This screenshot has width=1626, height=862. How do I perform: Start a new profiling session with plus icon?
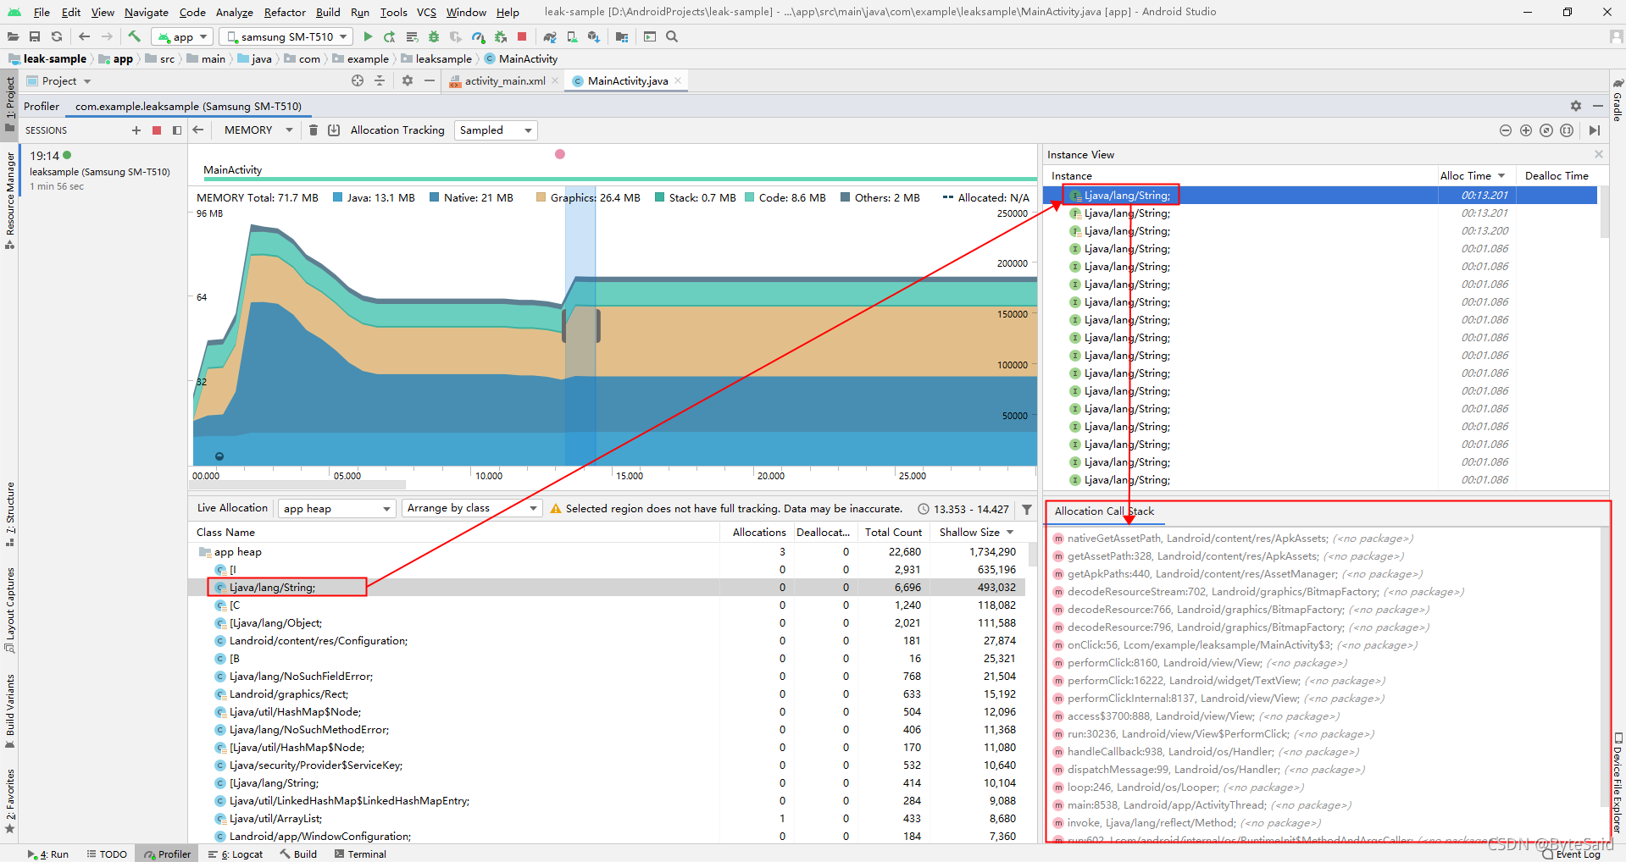pos(136,130)
